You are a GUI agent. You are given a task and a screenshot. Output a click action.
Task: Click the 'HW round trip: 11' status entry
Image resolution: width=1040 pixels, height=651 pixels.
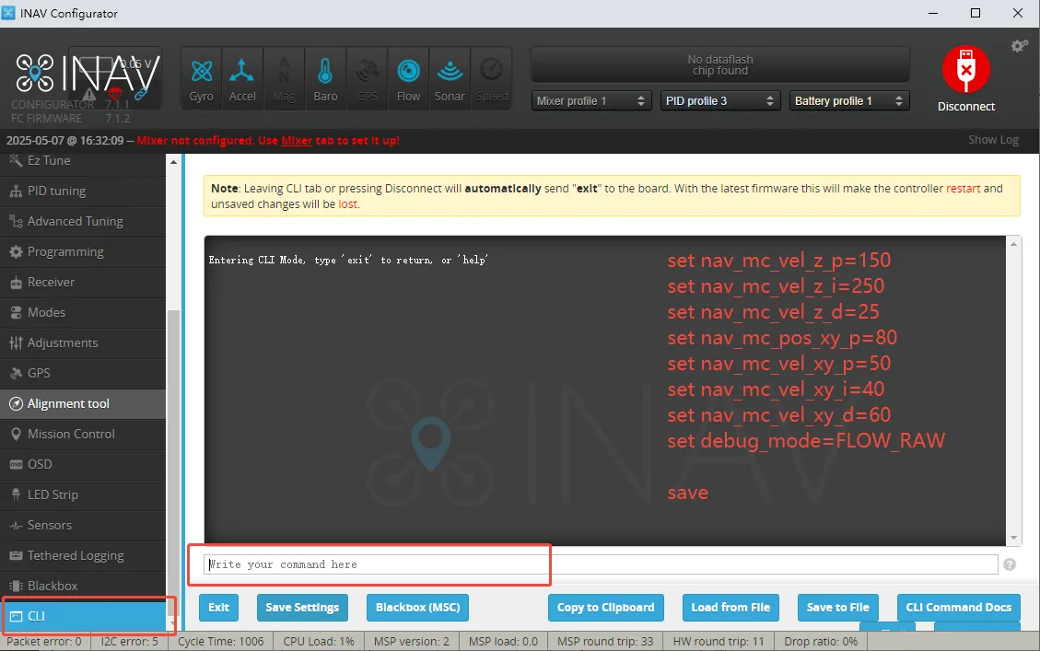(719, 642)
